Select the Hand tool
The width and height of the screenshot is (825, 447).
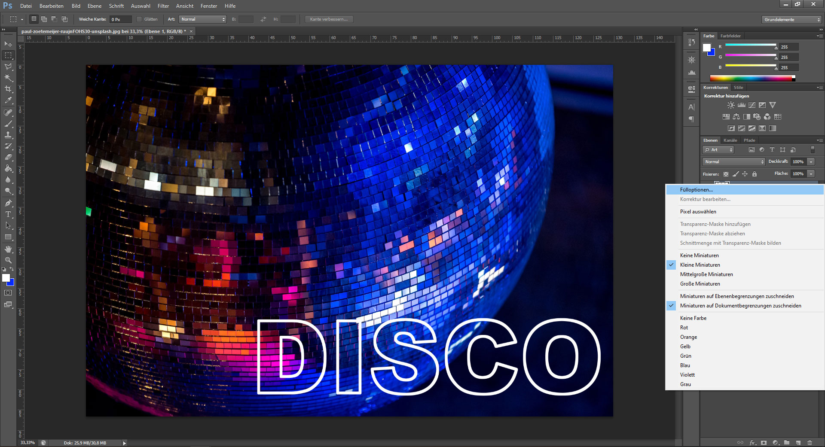click(x=8, y=249)
